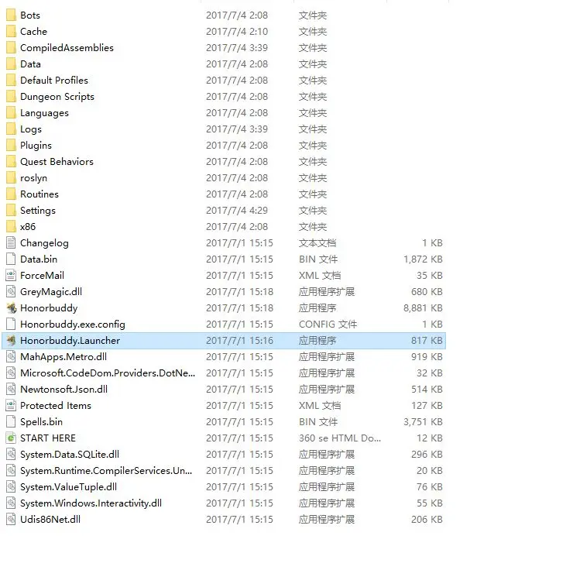Click the CompiledAssemblies folder icon
The height and width of the screenshot is (577, 573).
tap(11, 47)
